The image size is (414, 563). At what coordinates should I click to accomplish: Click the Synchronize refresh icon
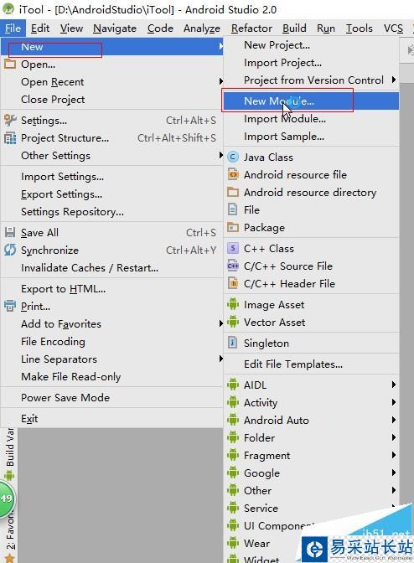point(10,250)
